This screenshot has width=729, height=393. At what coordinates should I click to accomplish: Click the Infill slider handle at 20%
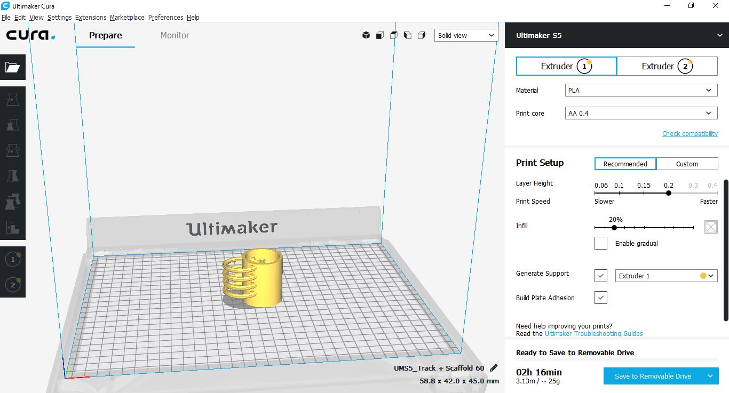pos(614,228)
